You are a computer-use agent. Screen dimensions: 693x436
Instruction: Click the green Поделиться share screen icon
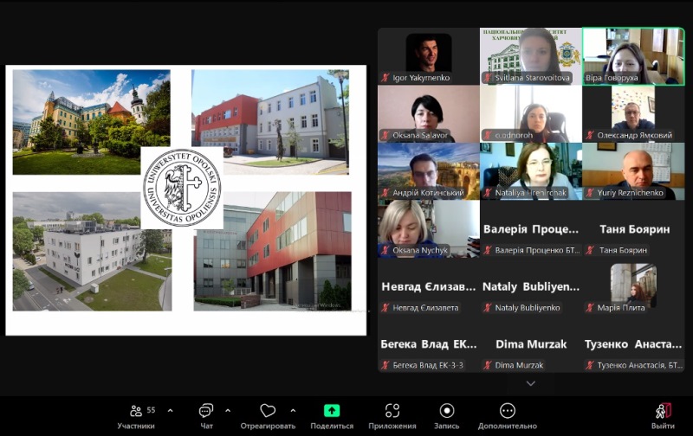(x=332, y=411)
